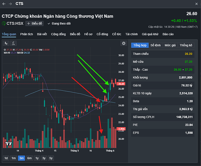The width and height of the screenshot is (201, 166).
Task: Switch to the Cổ đông tab
Action: tap(102, 34)
